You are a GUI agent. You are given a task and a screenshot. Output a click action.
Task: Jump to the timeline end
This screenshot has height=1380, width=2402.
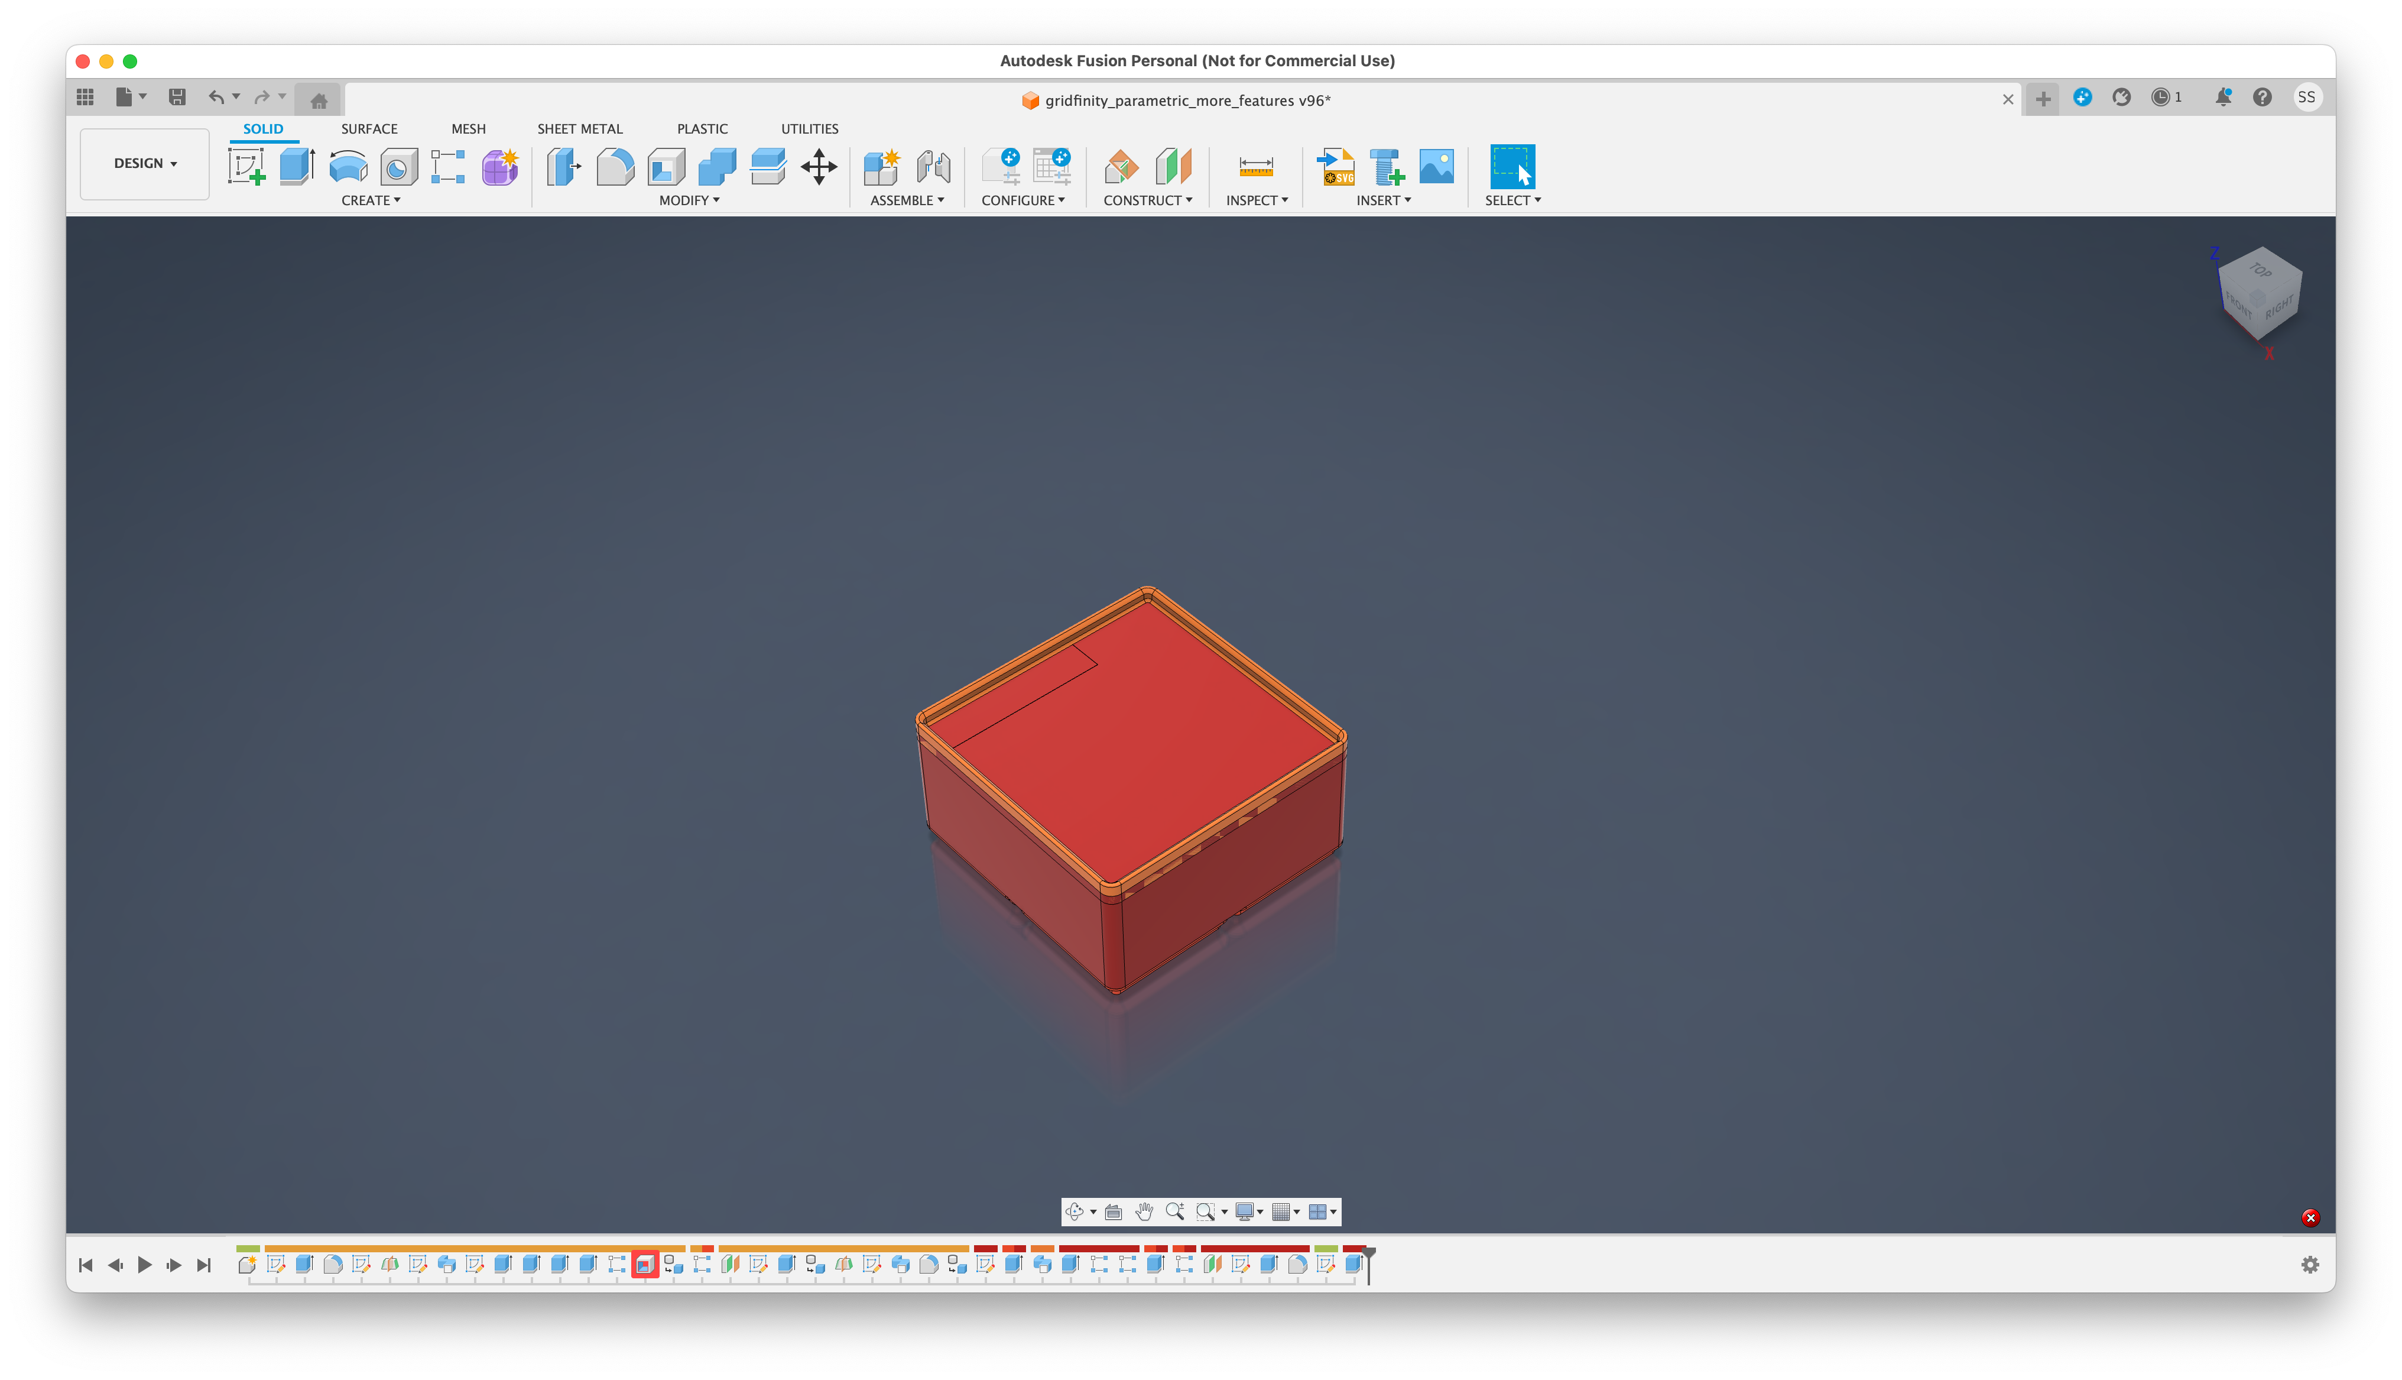pos(204,1264)
